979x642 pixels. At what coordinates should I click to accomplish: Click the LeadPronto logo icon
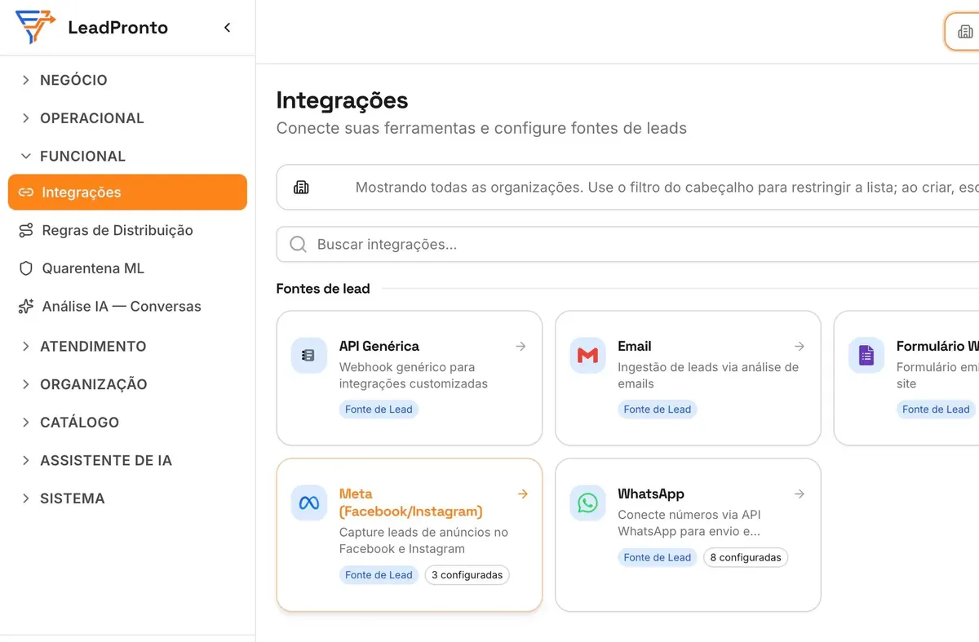click(36, 28)
